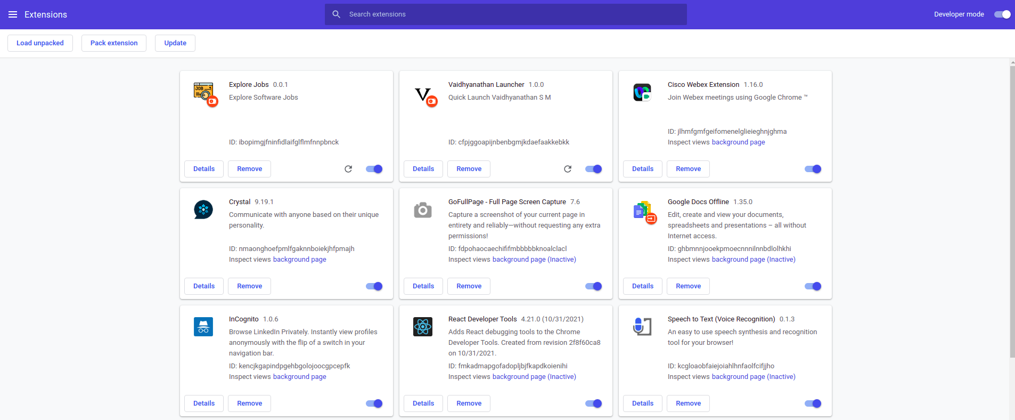Open Details for Vaidhyanathan Launcher
Viewport: 1015px width, 420px height.
[x=423, y=169]
